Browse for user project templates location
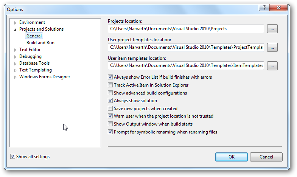 point(272,47)
